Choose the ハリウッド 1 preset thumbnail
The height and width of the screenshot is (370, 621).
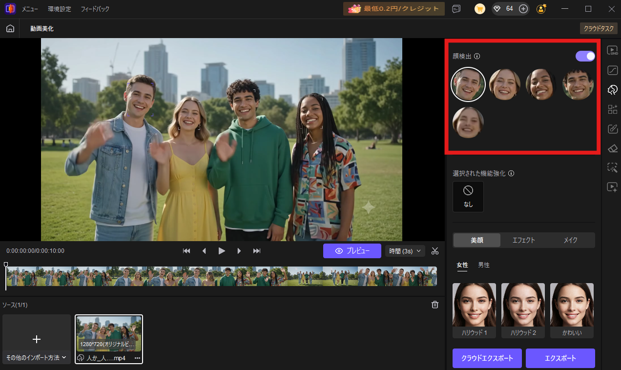pyautogui.click(x=474, y=310)
